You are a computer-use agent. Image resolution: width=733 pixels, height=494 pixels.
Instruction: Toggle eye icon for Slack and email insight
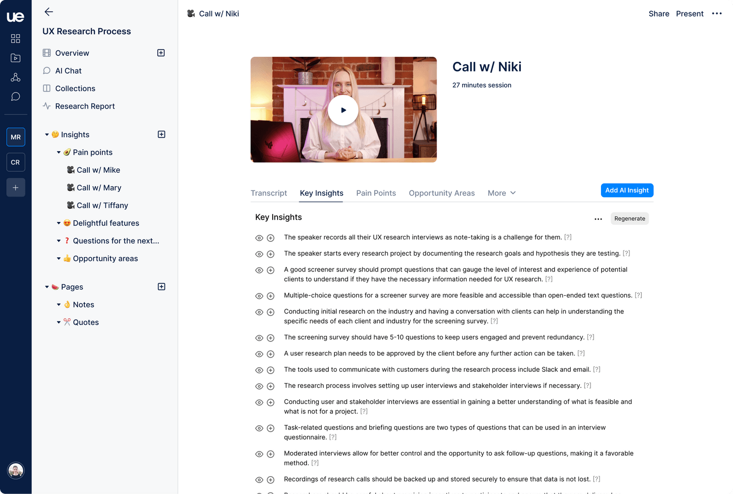pyautogui.click(x=259, y=370)
